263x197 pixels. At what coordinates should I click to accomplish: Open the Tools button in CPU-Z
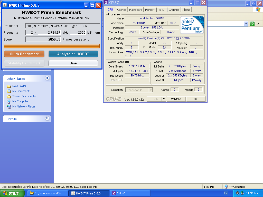coord(154,99)
